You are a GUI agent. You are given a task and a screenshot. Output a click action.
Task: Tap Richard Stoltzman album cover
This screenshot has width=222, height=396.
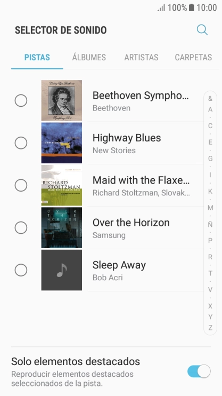(x=61, y=185)
